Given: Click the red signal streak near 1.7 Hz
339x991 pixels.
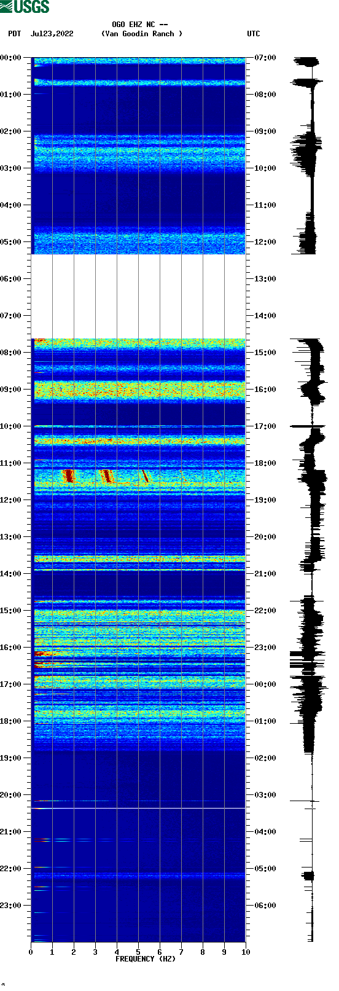Looking at the screenshot, I should coord(69,476).
